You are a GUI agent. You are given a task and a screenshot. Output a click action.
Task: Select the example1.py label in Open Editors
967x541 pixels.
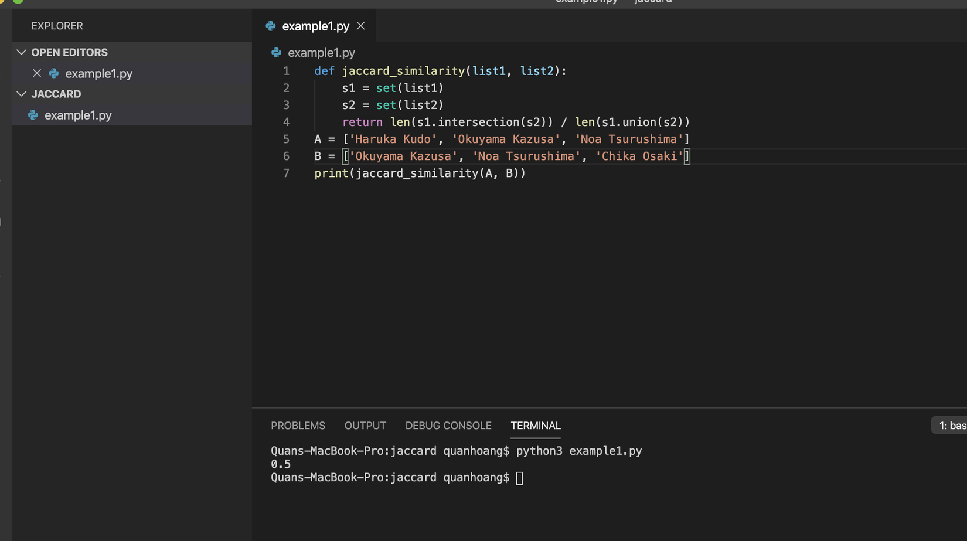[98, 73]
